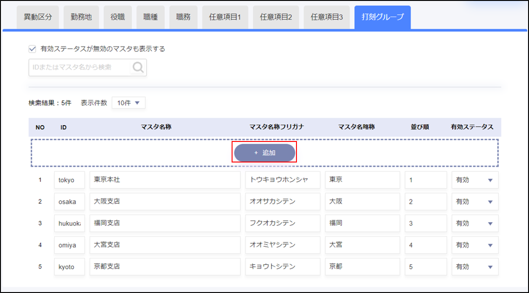The width and height of the screenshot is (529, 293).
Task: Expand status dropdown for 京都支店 row
Action: (475, 267)
